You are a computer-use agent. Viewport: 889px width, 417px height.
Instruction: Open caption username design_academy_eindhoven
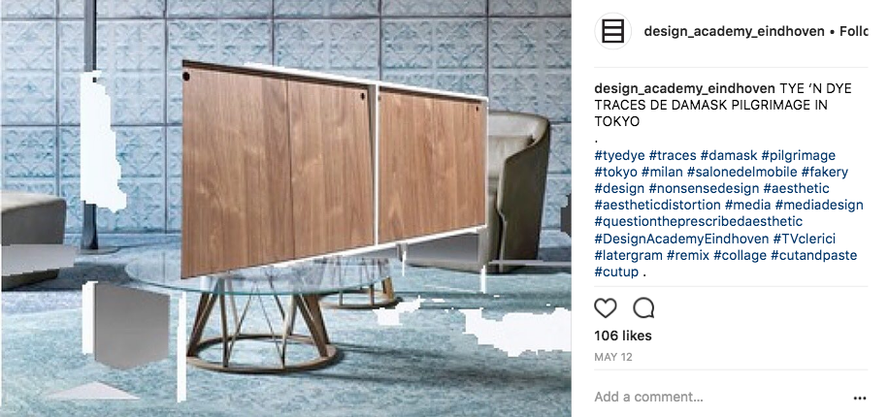point(684,89)
